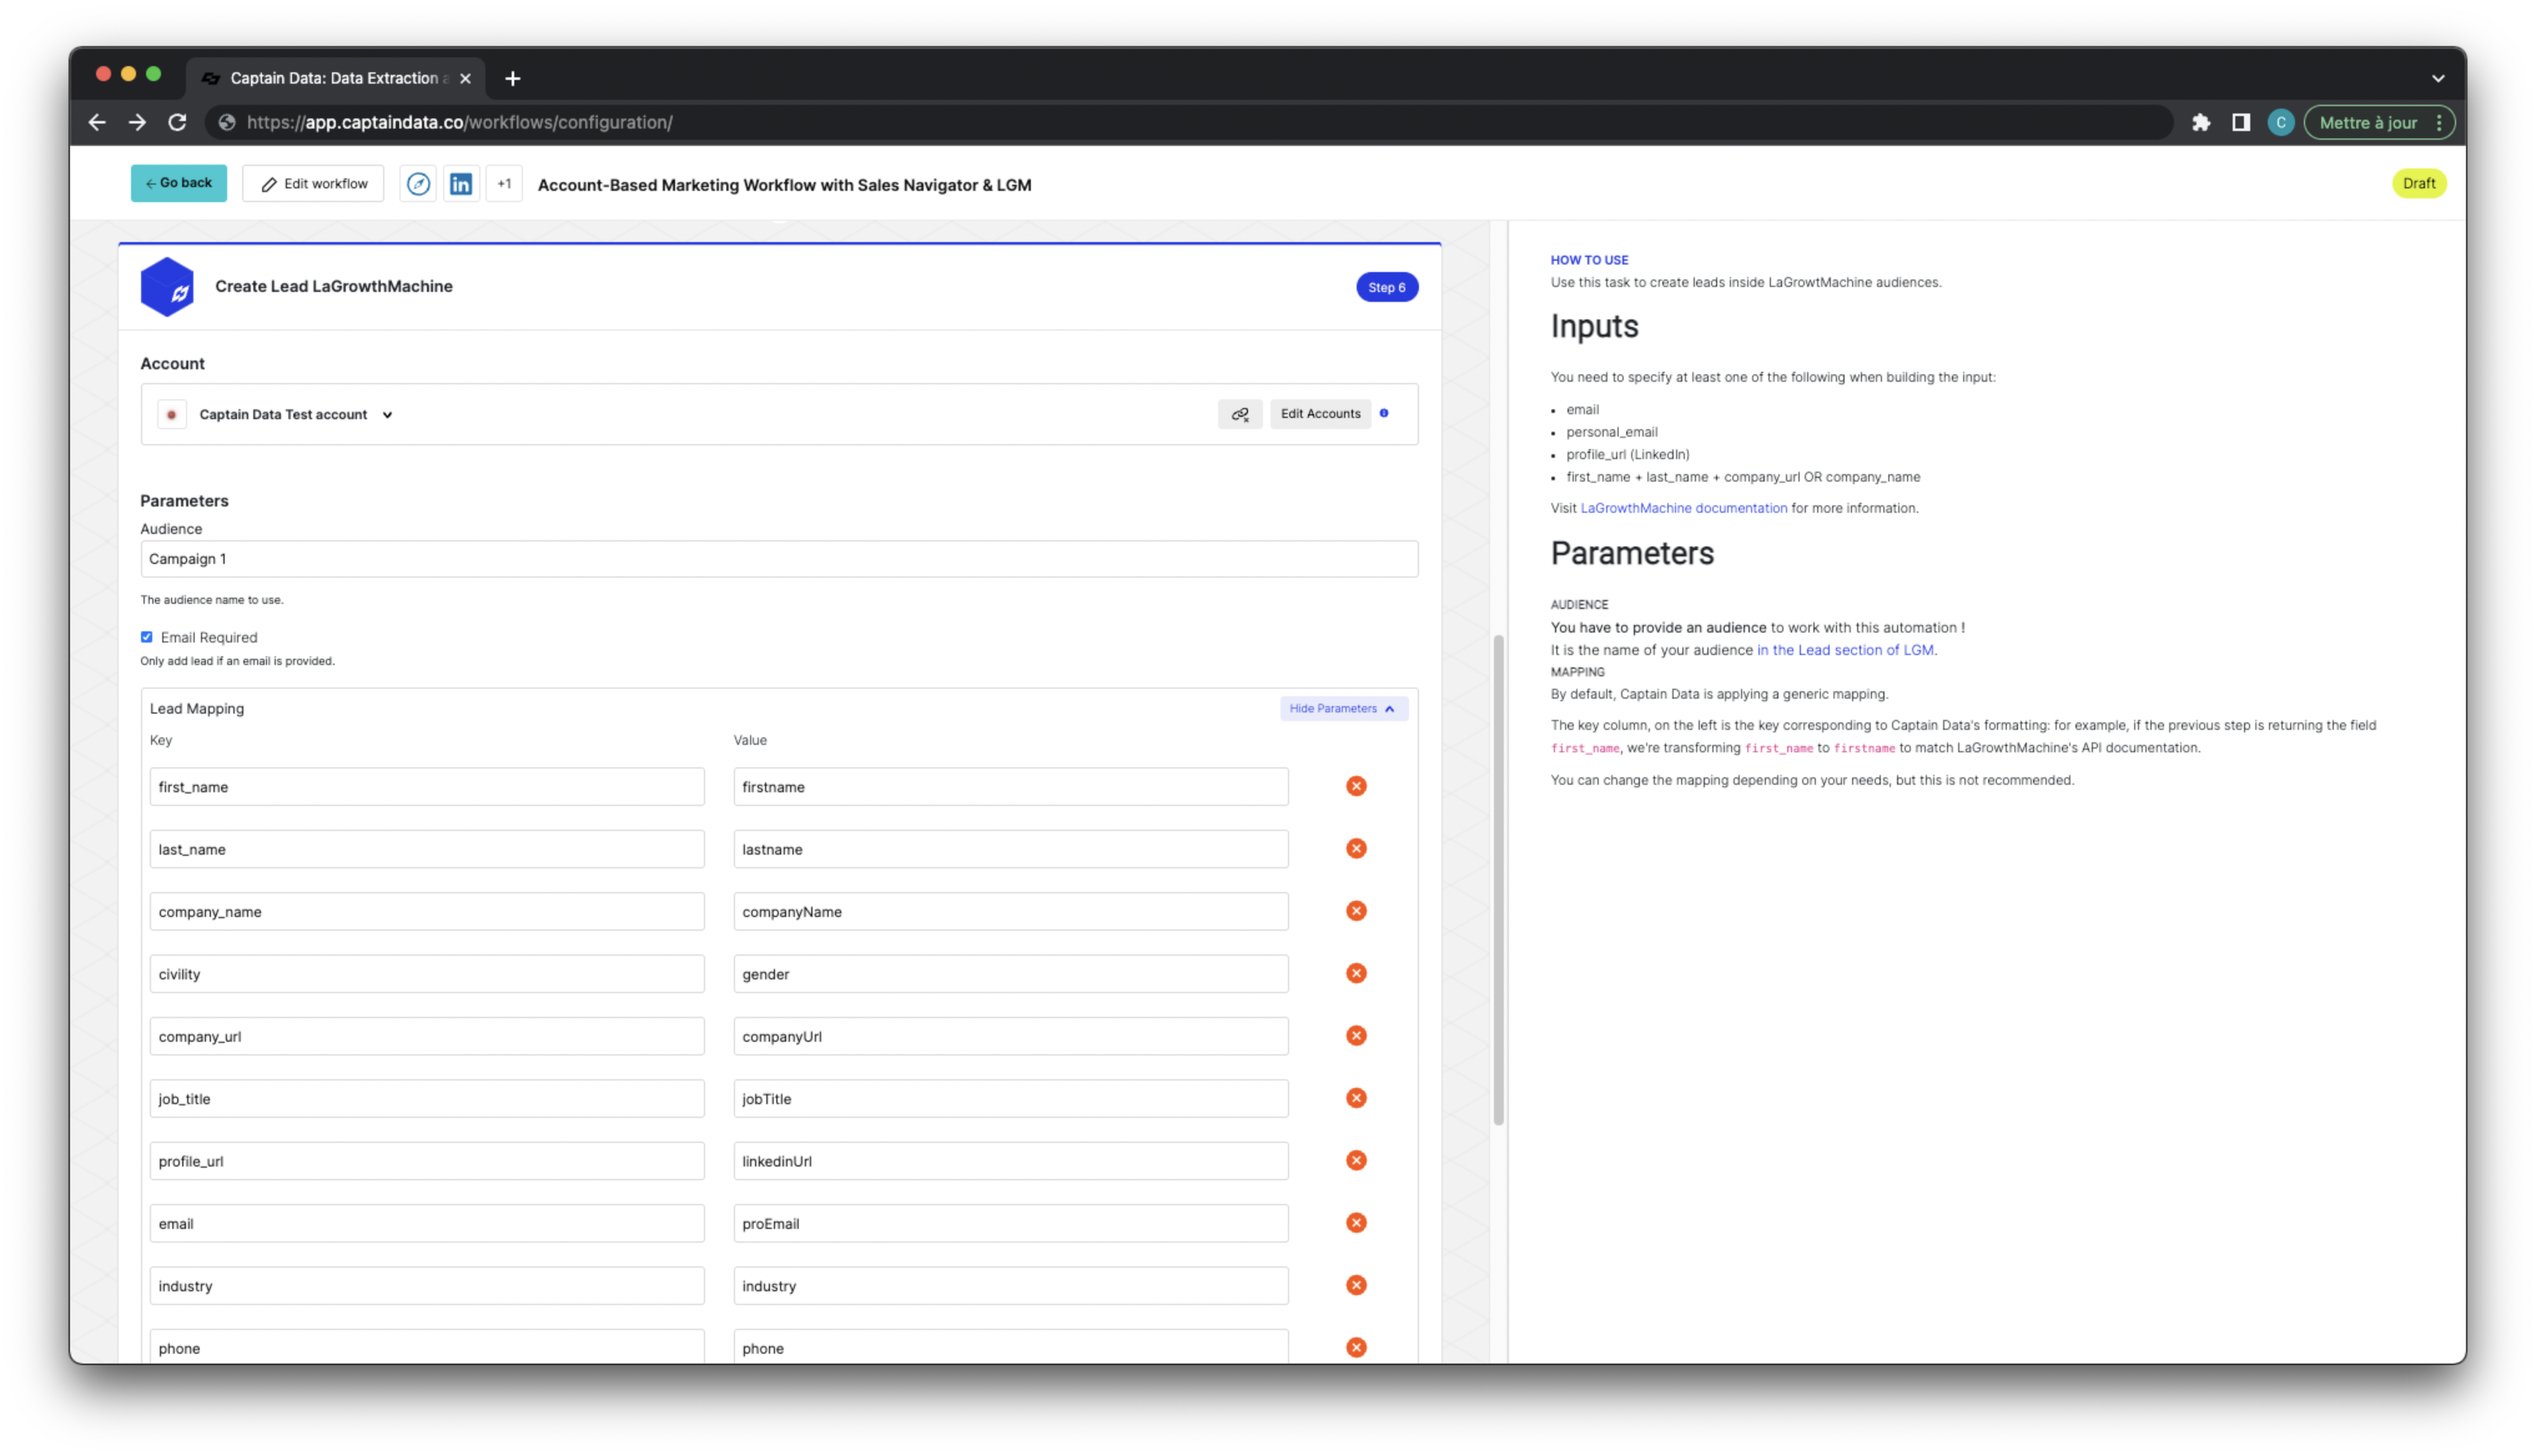Click the email key field
Viewport: 2536px width, 1456px height.
pyautogui.click(x=427, y=1223)
